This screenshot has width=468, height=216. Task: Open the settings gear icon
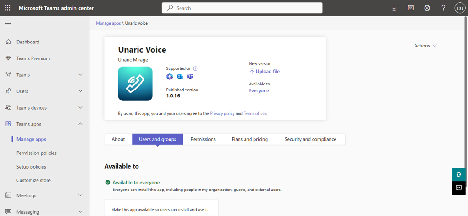click(427, 8)
